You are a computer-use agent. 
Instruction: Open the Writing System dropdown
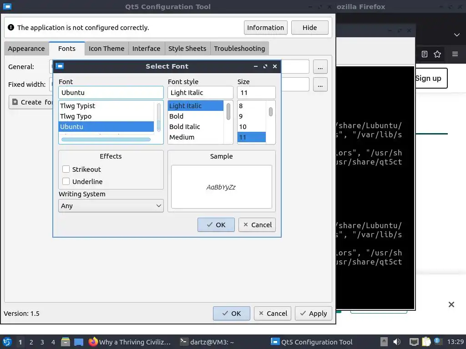[111, 206]
